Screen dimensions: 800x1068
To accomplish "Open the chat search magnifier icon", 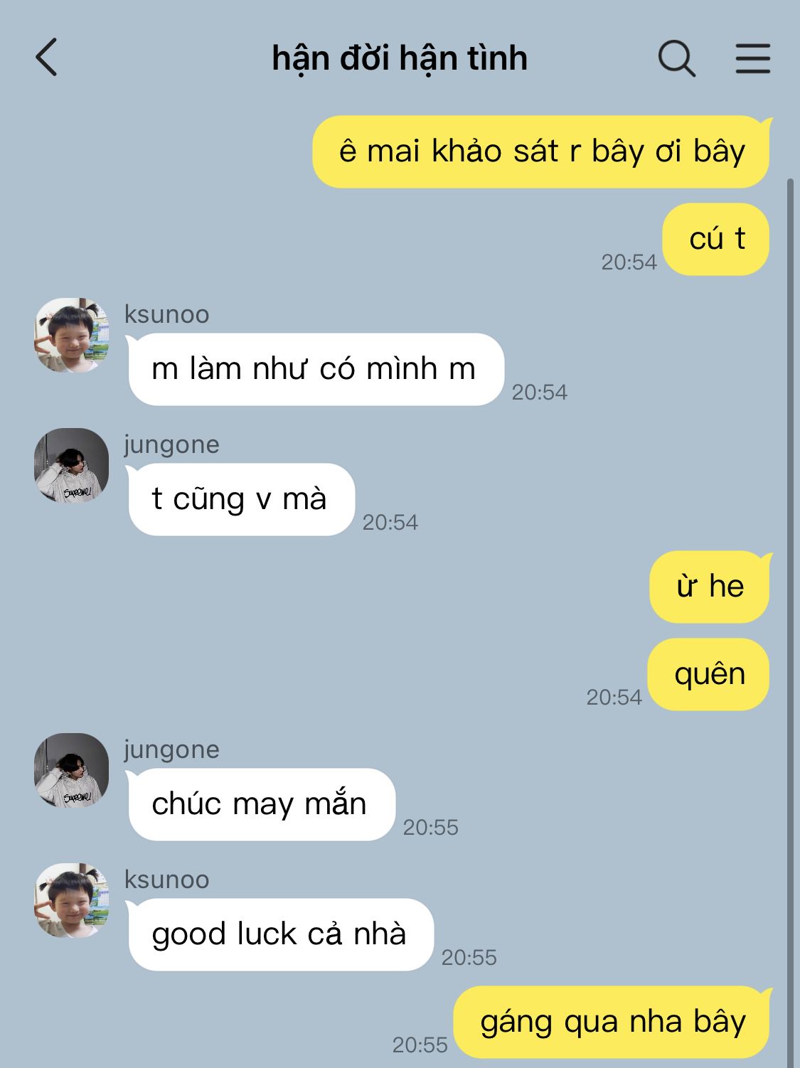I will [676, 58].
